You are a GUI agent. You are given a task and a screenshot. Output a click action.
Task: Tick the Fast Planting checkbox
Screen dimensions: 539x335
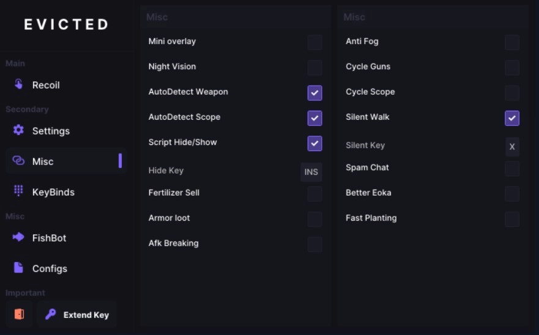click(512, 219)
